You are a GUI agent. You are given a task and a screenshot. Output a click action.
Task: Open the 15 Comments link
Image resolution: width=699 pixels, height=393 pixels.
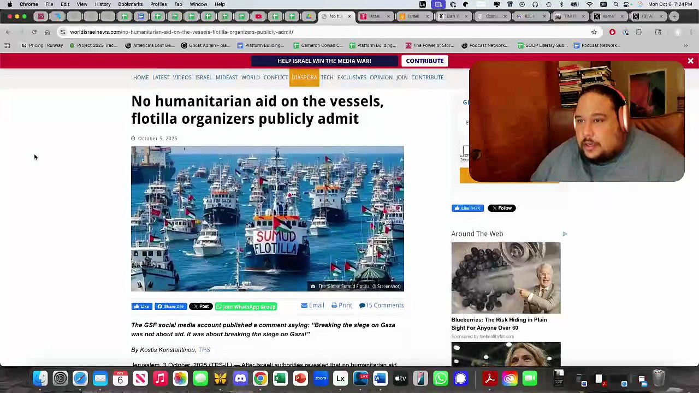tap(382, 306)
